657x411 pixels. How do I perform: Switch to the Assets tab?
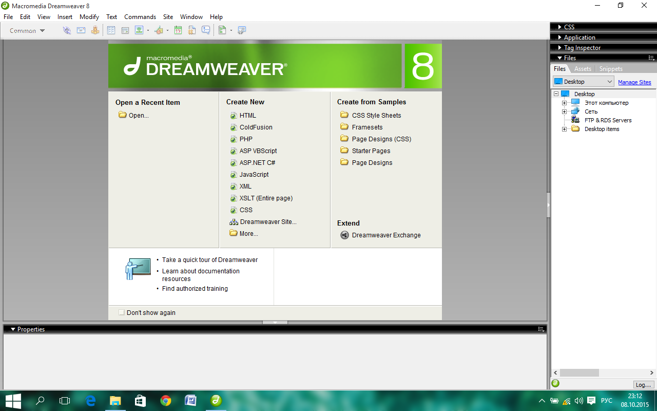pyautogui.click(x=583, y=69)
